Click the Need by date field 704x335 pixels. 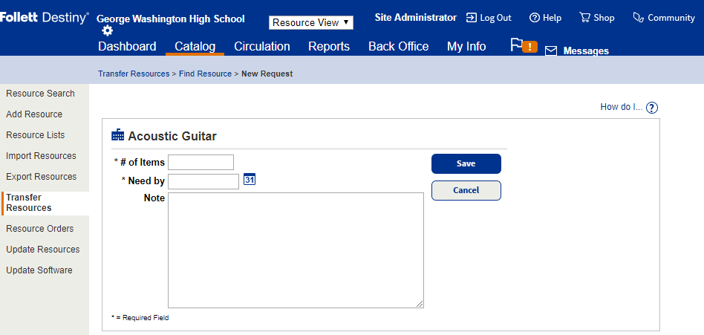click(203, 182)
